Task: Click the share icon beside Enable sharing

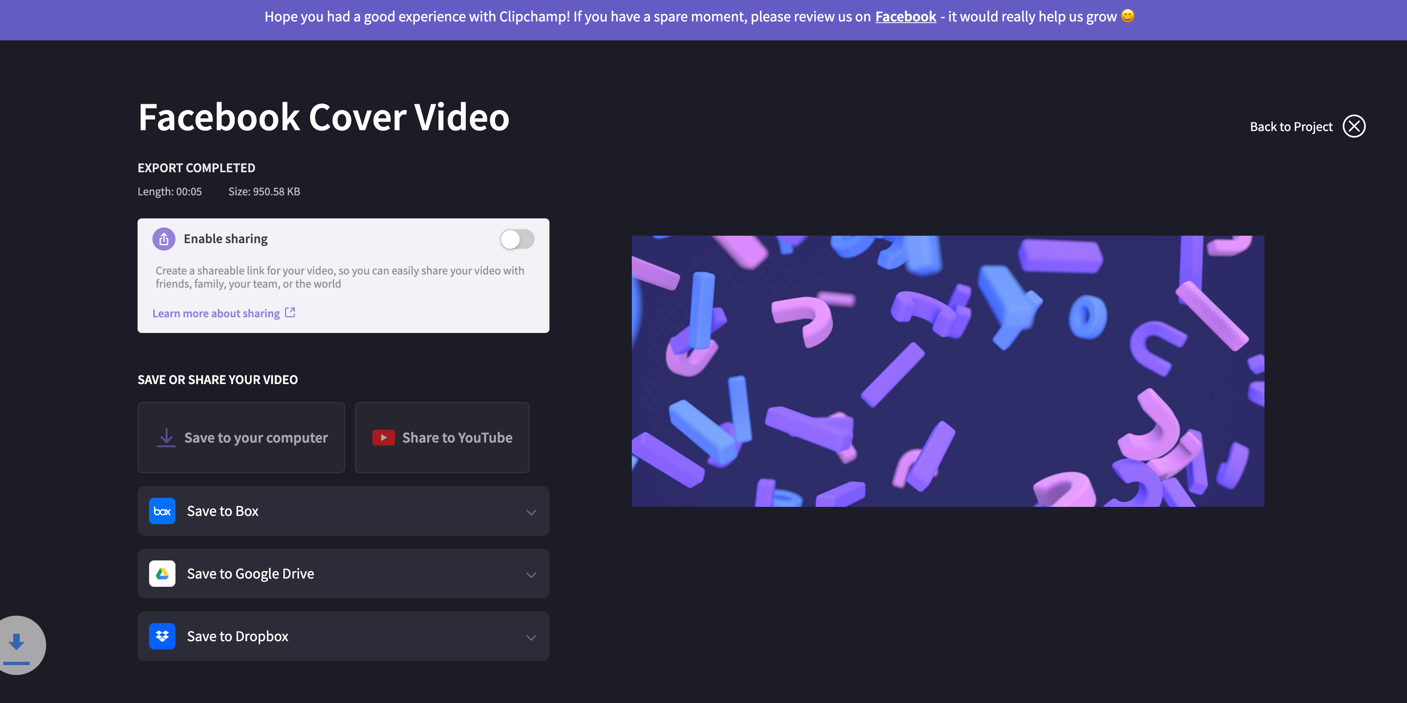Action: (x=163, y=239)
